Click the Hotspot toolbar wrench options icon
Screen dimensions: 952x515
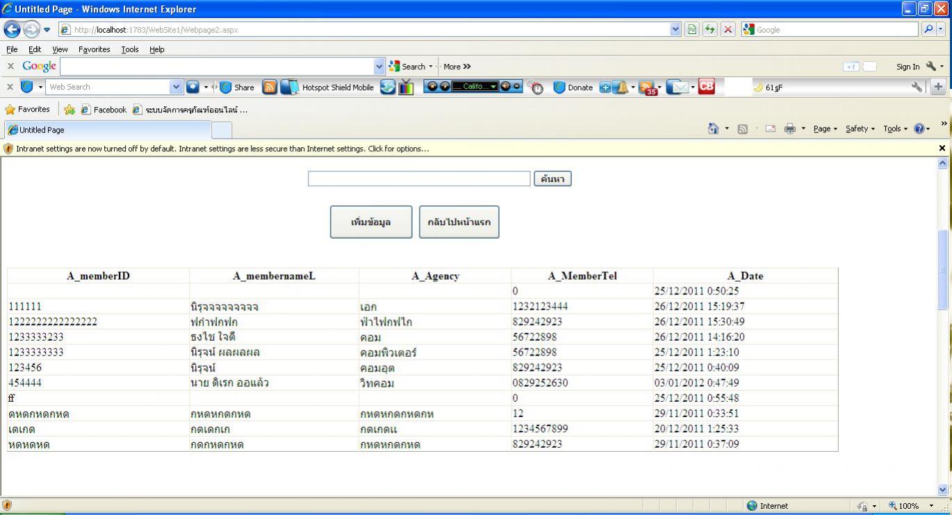pyautogui.click(x=917, y=87)
